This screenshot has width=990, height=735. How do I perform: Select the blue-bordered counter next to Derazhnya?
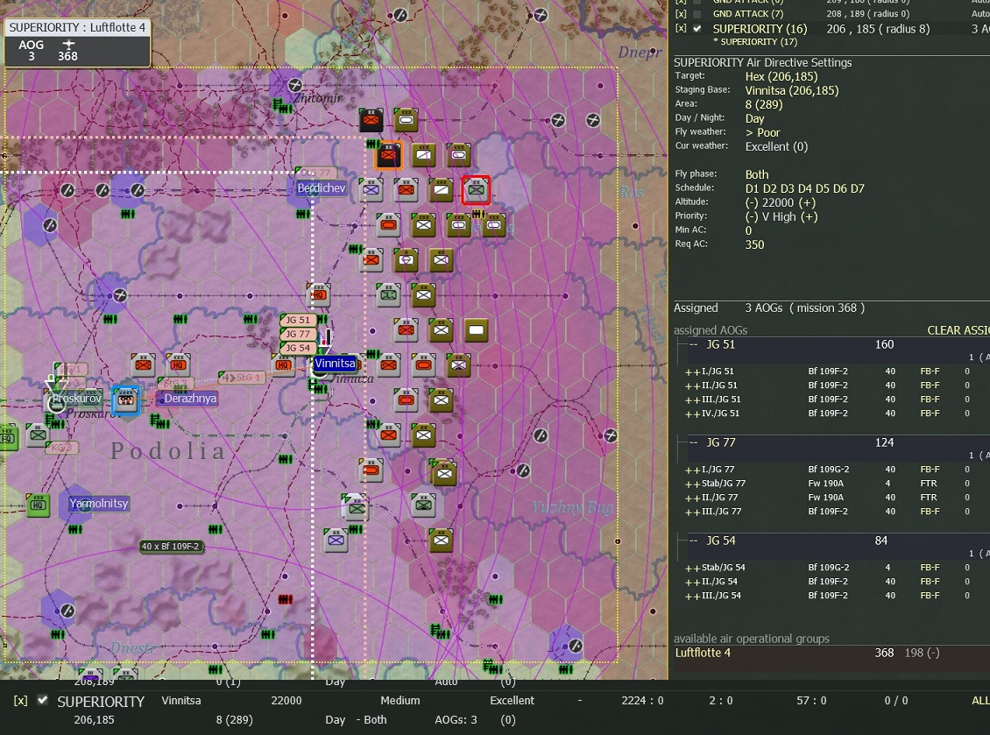(125, 400)
